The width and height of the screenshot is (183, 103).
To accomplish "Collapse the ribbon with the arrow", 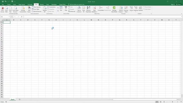I will point(182,14).
